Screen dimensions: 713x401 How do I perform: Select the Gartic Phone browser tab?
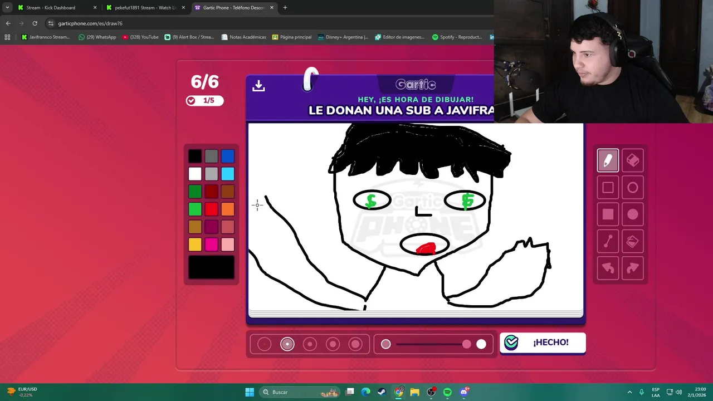click(233, 8)
